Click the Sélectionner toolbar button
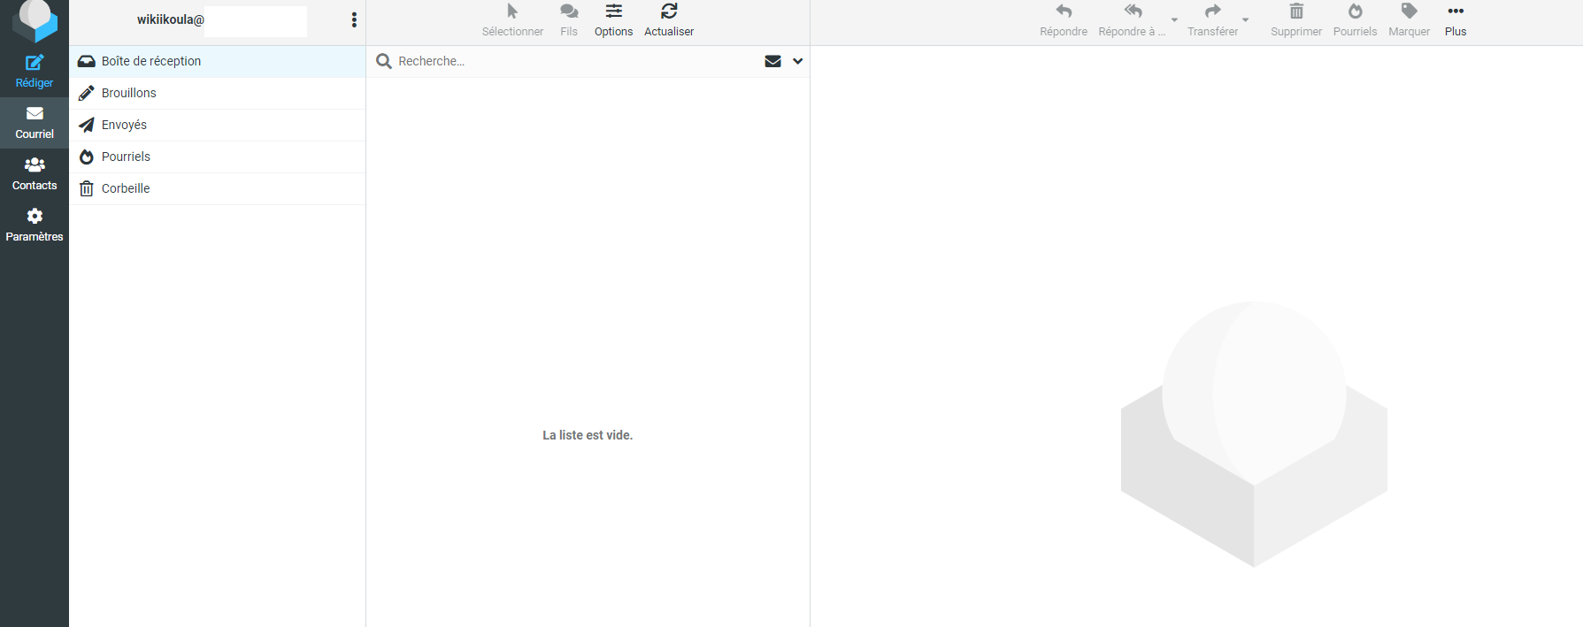1583x627 pixels. tap(512, 20)
